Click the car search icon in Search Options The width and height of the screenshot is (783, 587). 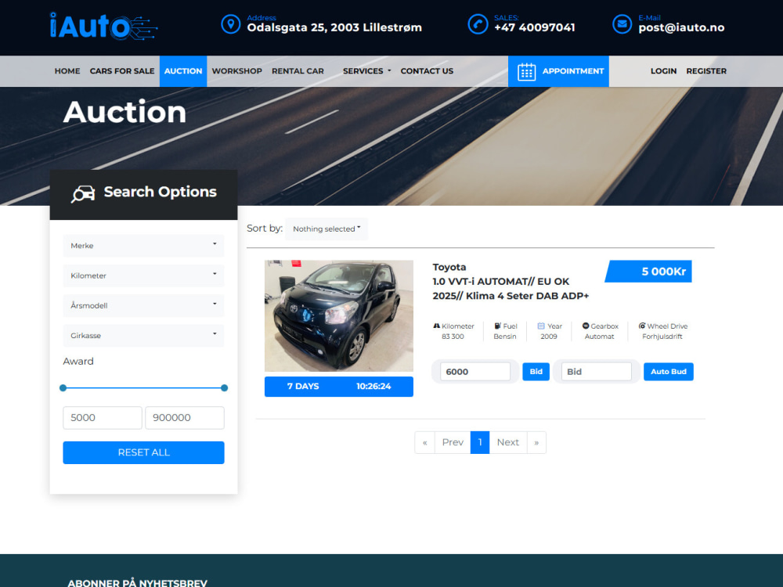(83, 193)
